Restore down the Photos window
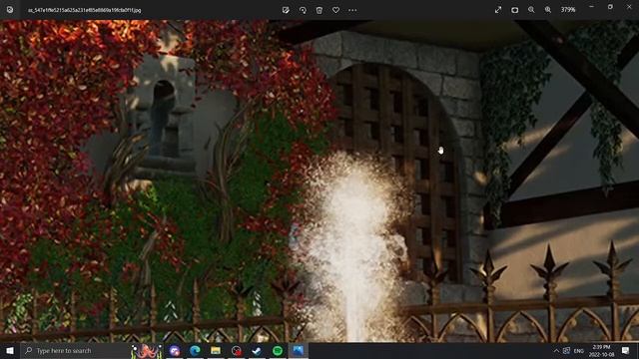 coord(610,7)
